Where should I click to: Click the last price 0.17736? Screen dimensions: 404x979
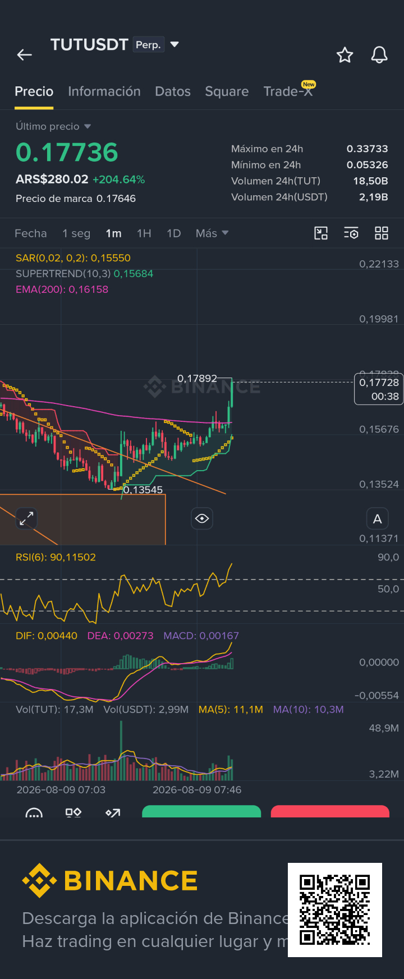(x=67, y=153)
